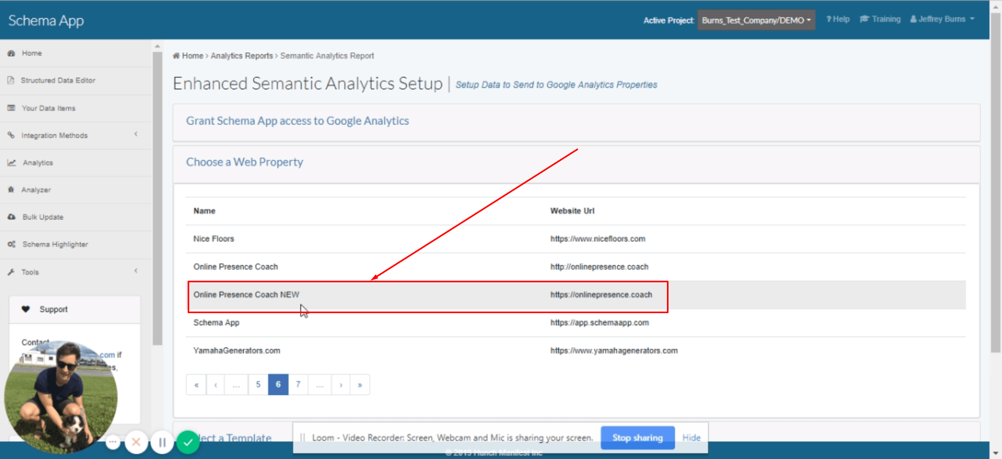
Task: Click the page vertical scrollbar
Action: pyautogui.click(x=996, y=183)
